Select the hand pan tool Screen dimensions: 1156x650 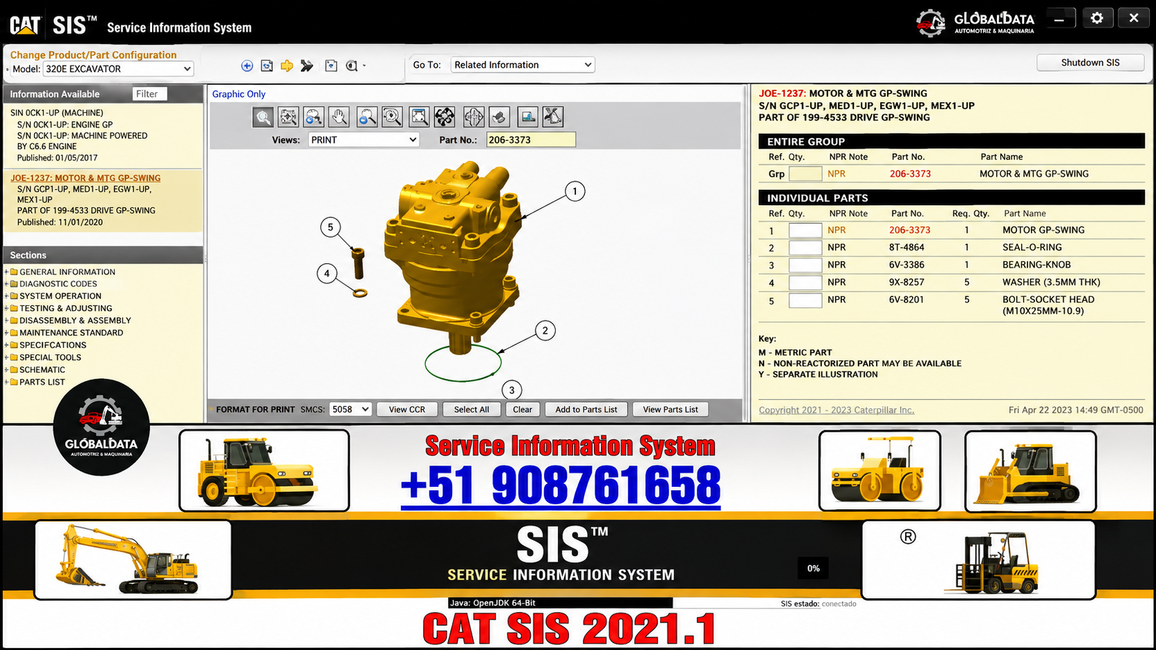(x=339, y=117)
